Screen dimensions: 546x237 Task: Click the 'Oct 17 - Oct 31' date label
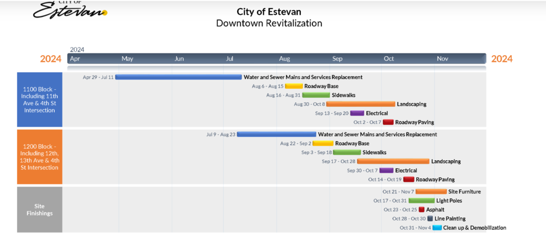point(390,201)
